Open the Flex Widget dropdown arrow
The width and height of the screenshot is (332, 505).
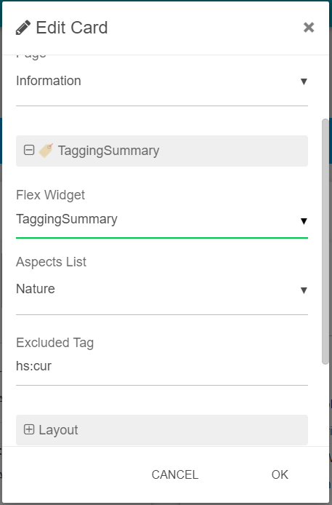click(304, 221)
